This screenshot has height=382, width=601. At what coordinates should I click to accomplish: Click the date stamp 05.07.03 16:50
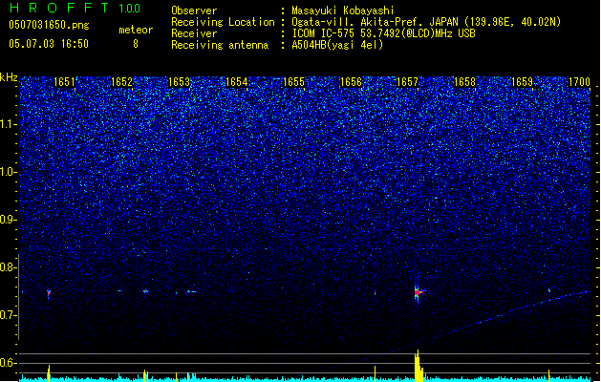coord(49,44)
